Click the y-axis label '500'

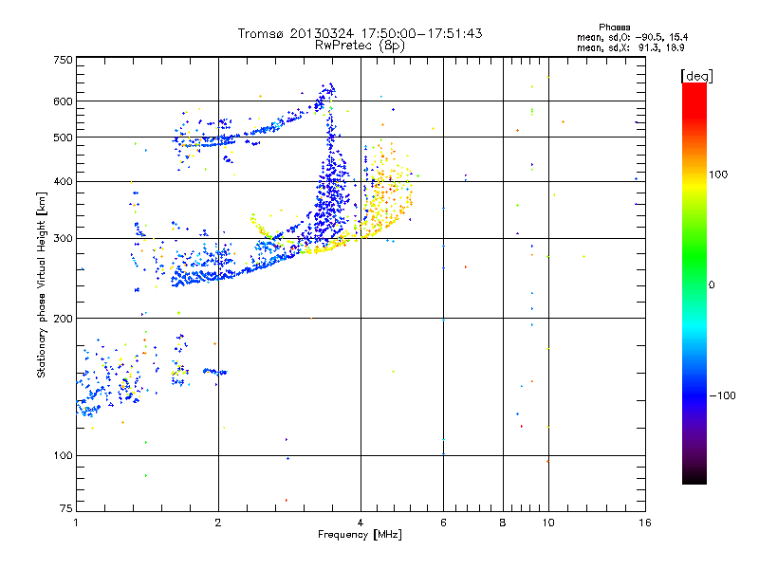63,138
